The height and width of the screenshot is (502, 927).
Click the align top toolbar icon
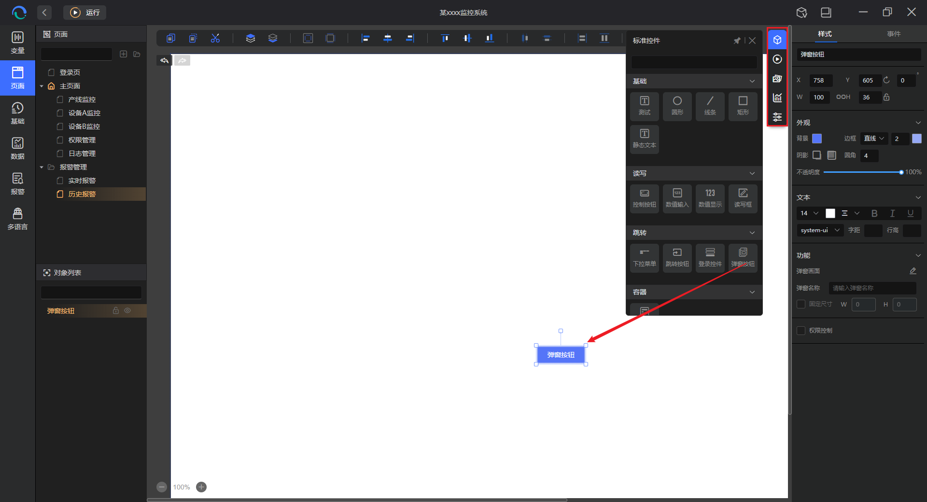[445, 38]
